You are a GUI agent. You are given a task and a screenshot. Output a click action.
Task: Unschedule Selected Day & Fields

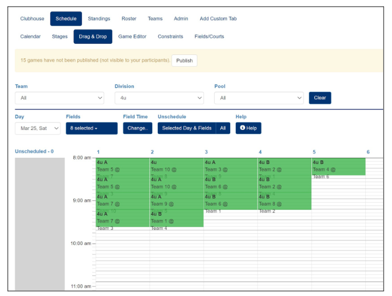pyautogui.click(x=187, y=128)
